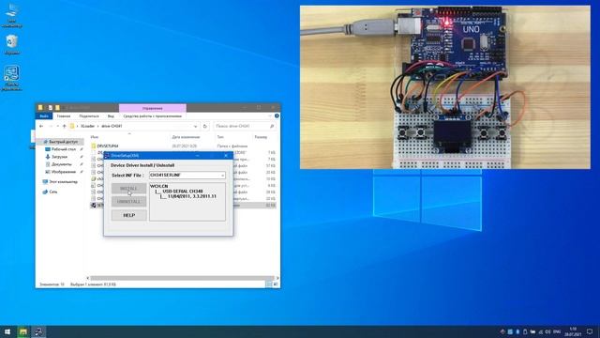The width and height of the screenshot is (600, 338).
Task: Close the DriverSetup dialog
Action: (x=226, y=156)
